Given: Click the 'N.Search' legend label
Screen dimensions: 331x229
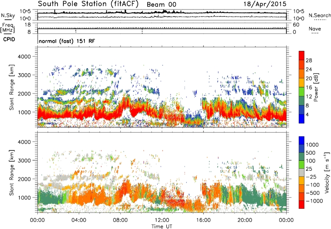Looking at the screenshot, I should click(x=319, y=15).
